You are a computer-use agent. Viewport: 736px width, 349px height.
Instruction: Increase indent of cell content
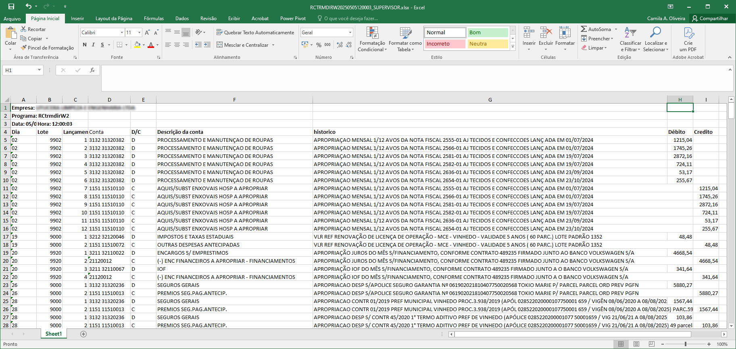click(207, 45)
